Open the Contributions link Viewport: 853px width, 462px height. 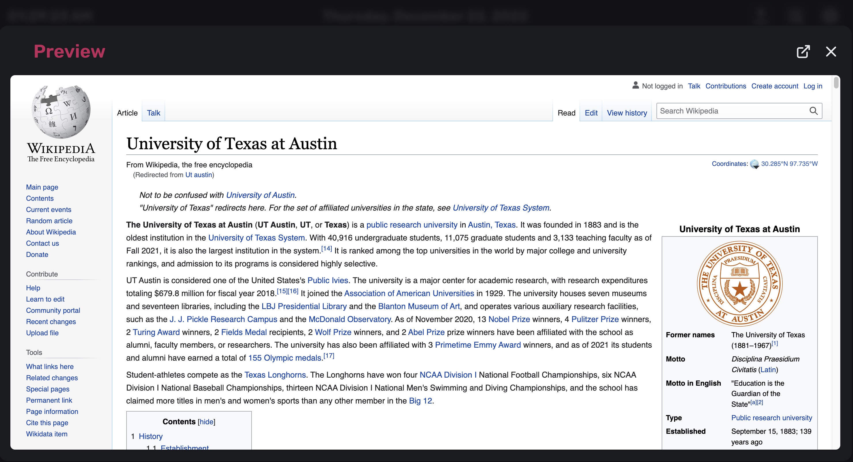point(726,86)
